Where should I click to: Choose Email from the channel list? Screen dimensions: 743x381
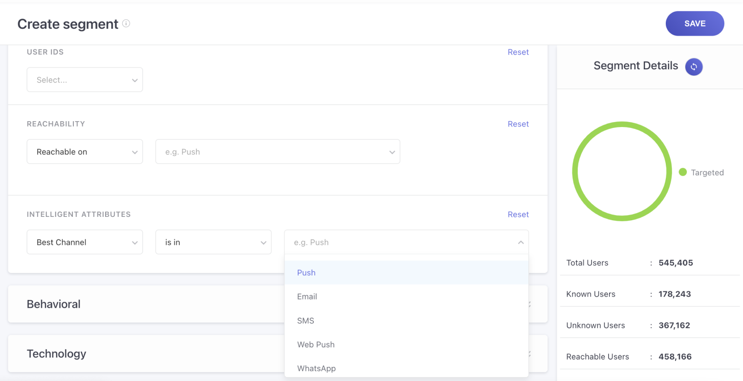307,296
